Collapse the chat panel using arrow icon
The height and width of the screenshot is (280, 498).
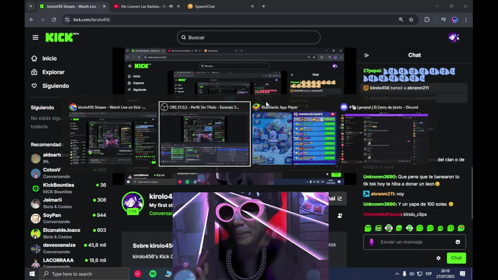pyautogui.click(x=366, y=55)
